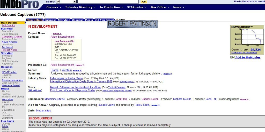Click the Robert Pattinson Australia banner
265x132 pixels.
132,24
